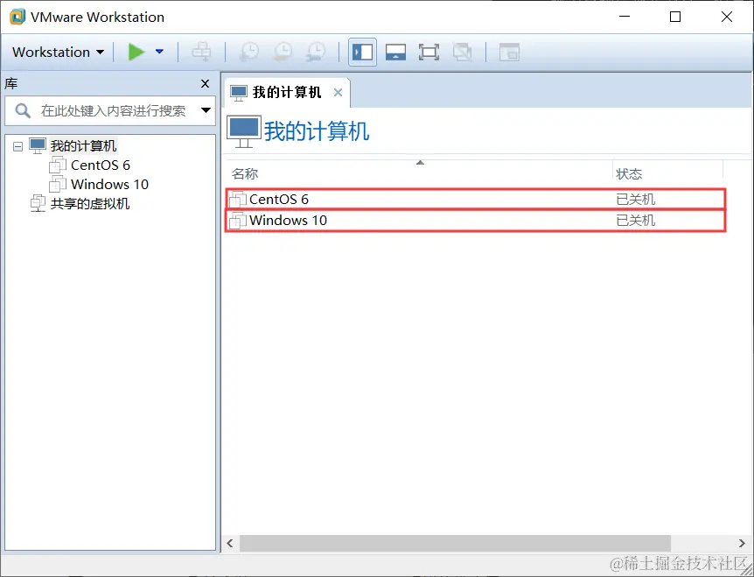Image resolution: width=754 pixels, height=577 pixels.
Task: Maximize the VMware Workstation window
Action: [x=675, y=17]
